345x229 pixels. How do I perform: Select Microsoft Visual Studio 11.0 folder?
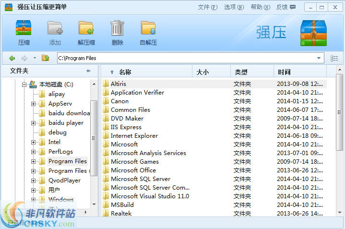pos(150,196)
